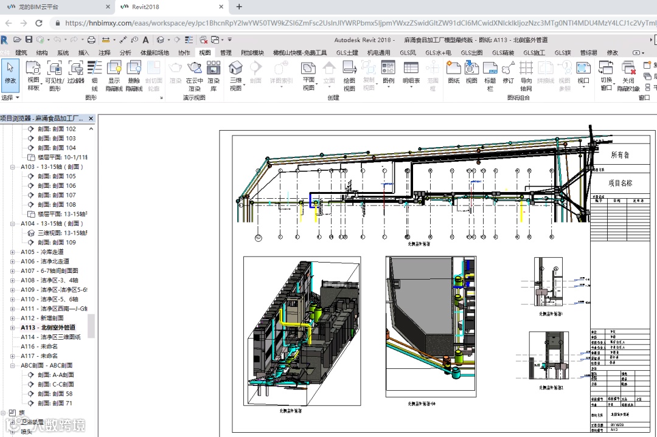Select sheet A114 - 洁净区三维图纸
Screen dimensions: 657x437
[50, 337]
